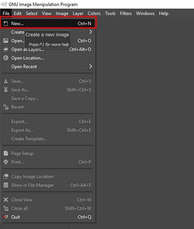Select the Open as Layers... label

[28, 50]
